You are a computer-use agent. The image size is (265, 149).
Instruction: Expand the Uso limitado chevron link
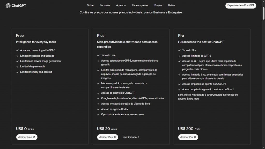pyautogui.click(x=131, y=137)
